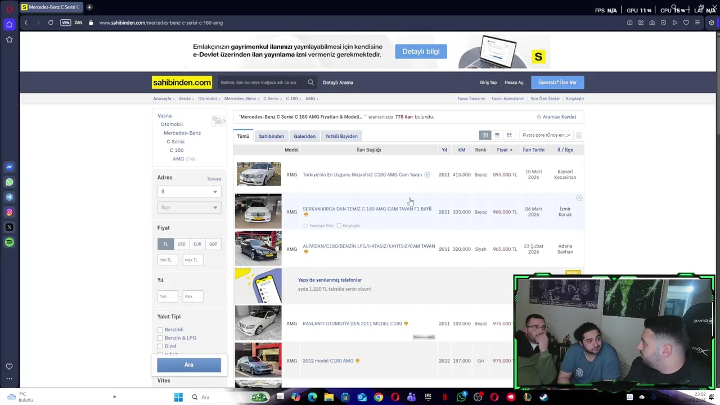Open Facebook Messenger in Opera sidebar
The width and height of the screenshot is (720, 405).
click(9, 166)
